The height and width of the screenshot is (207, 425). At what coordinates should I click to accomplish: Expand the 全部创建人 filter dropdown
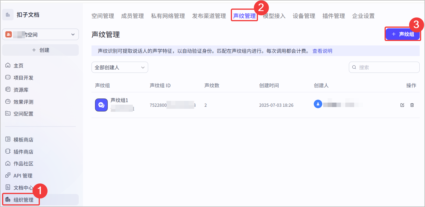pyautogui.click(x=120, y=67)
